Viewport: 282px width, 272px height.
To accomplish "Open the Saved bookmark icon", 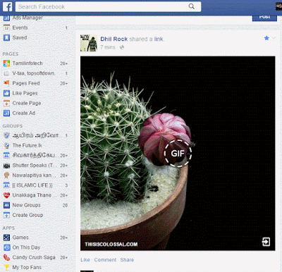I will (6, 37).
